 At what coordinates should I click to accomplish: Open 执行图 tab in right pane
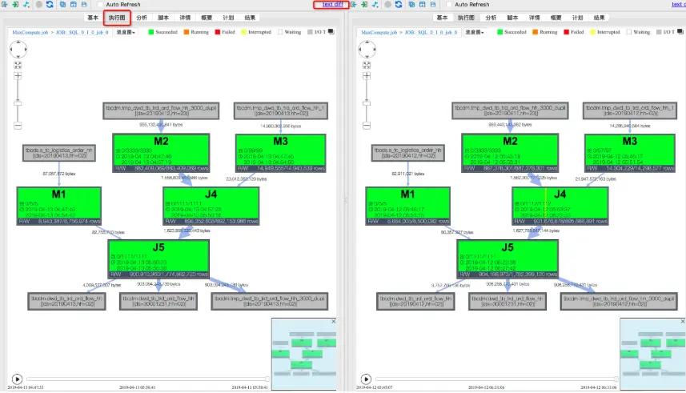pyautogui.click(x=466, y=18)
